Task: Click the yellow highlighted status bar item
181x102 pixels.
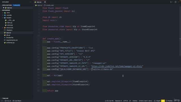Action: 163,101
